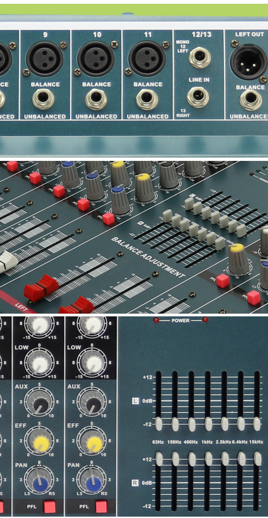Click the "R" EQ channel badge

(x=135, y=482)
